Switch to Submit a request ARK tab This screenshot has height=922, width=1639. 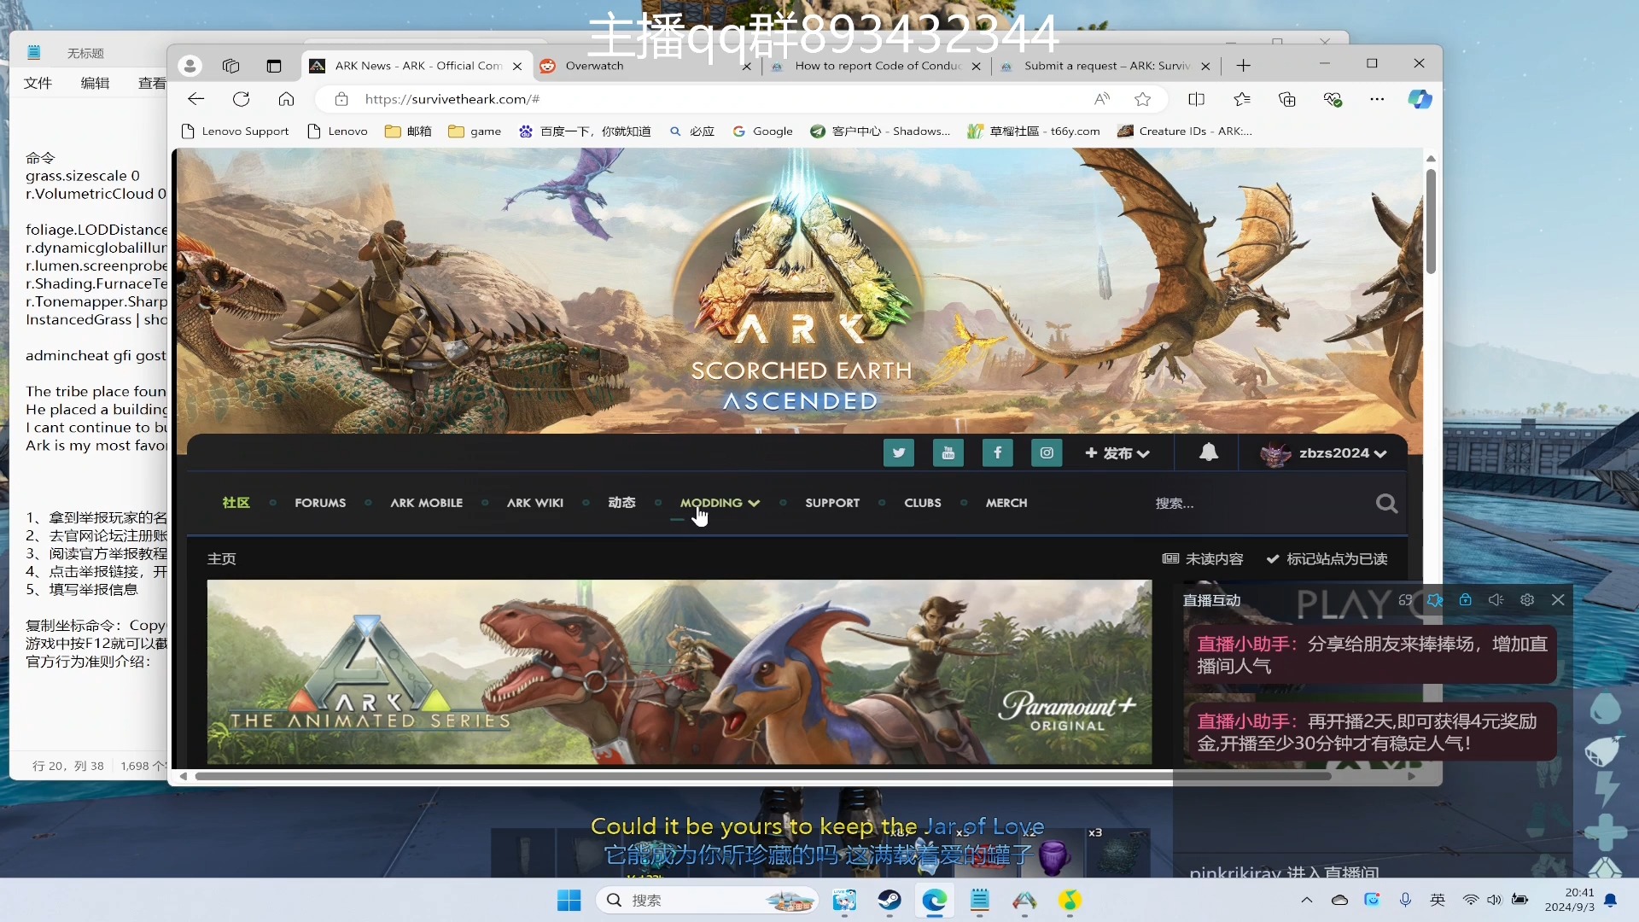pyautogui.click(x=1105, y=66)
